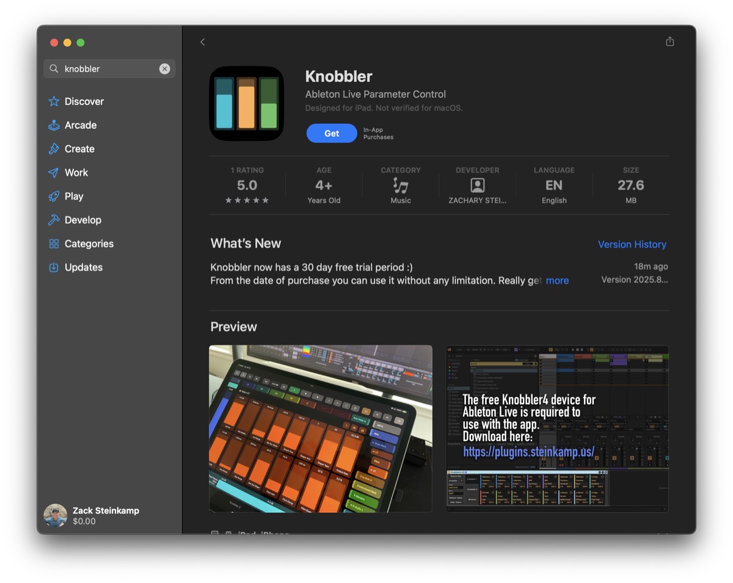The height and width of the screenshot is (583, 733).
Task: Click the ZACHARY STEI... developer name
Action: click(x=478, y=200)
